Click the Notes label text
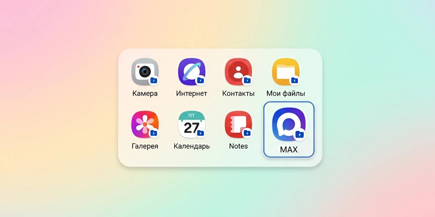Image resolution: width=435 pixels, height=217 pixels. pos(238,146)
